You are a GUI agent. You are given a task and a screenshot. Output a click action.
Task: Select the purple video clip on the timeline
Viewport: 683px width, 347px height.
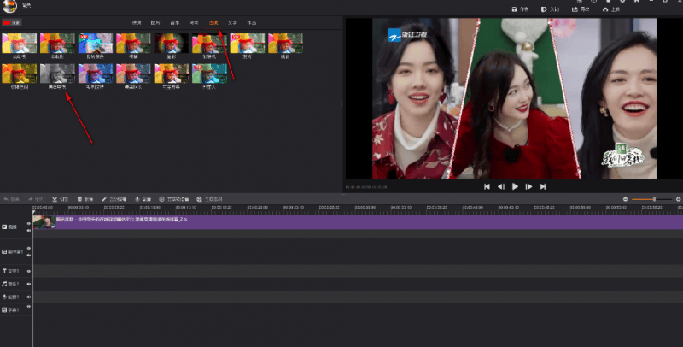pyautogui.click(x=341, y=221)
